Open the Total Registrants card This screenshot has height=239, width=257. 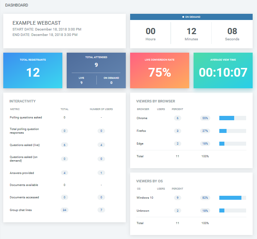coord(33,70)
